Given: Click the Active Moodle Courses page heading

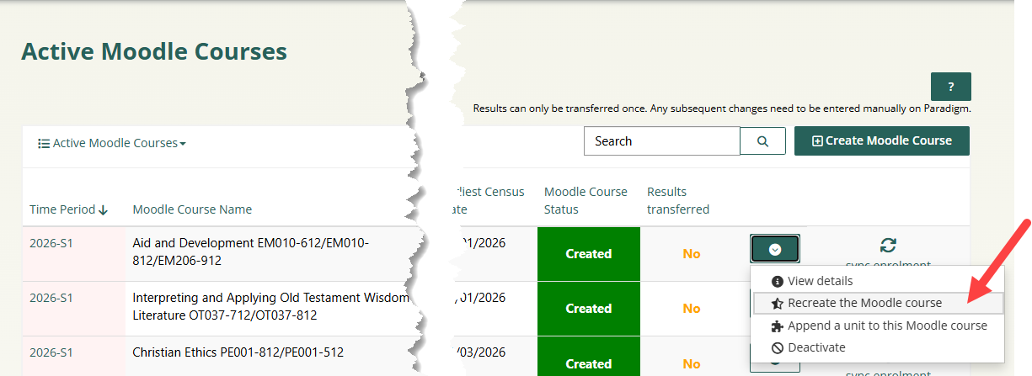Looking at the screenshot, I should (x=154, y=51).
